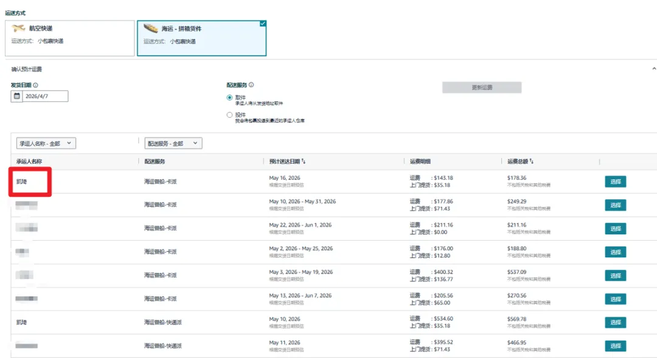Click date range May 2, 2026 - May 25, 2026

[301, 249]
